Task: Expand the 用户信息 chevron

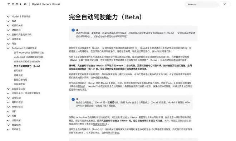Action: pyautogui.click(x=8, y=130)
